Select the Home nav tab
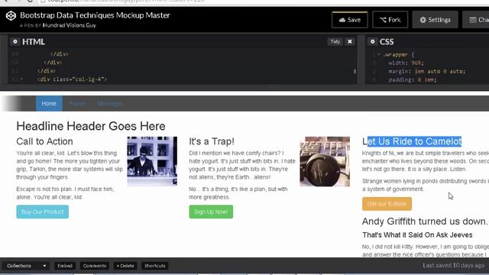 tap(49, 104)
